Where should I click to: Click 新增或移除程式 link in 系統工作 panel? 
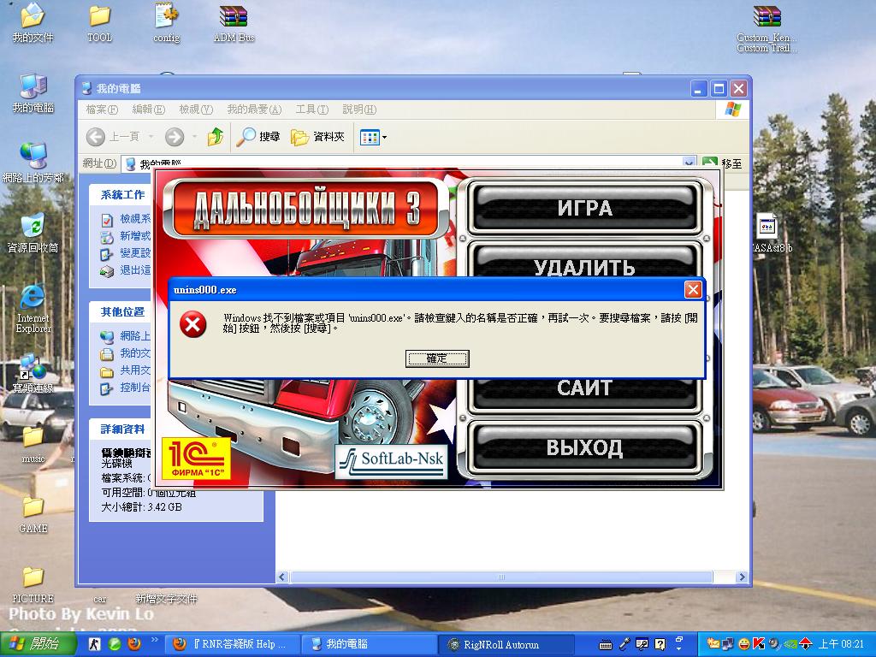pyautogui.click(x=127, y=236)
